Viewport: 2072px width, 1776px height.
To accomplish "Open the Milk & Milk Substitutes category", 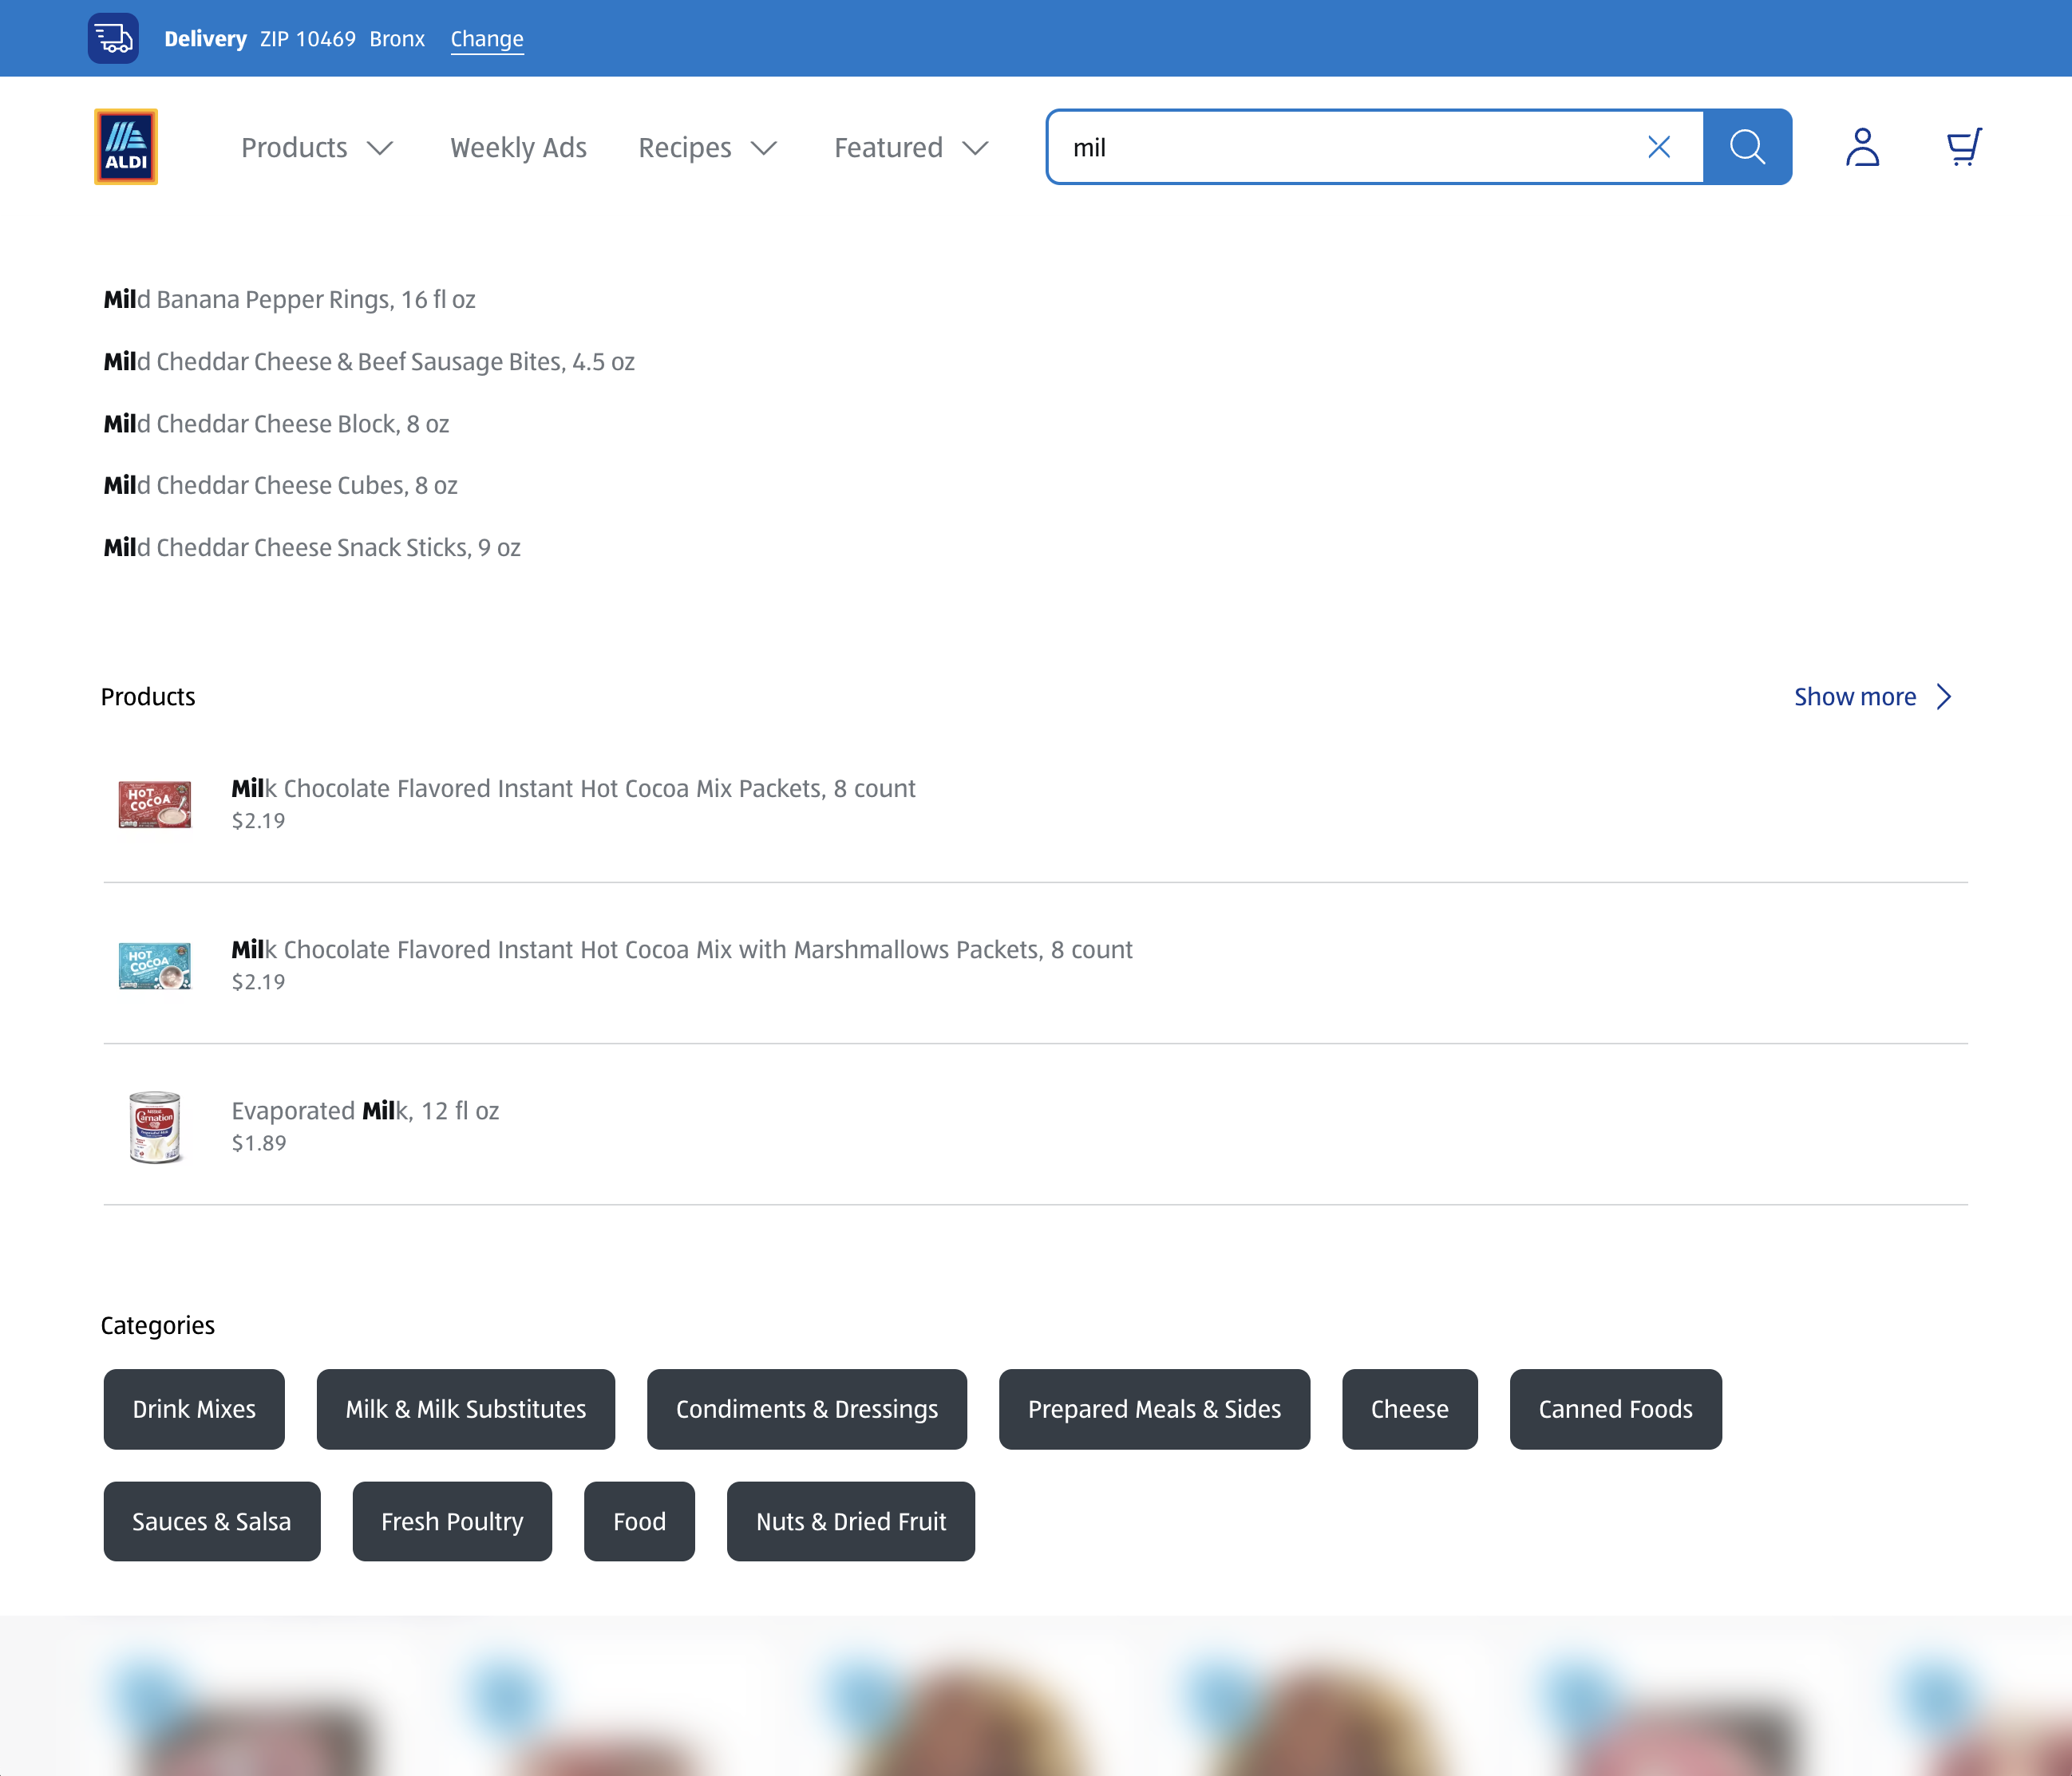I will click(x=465, y=1409).
